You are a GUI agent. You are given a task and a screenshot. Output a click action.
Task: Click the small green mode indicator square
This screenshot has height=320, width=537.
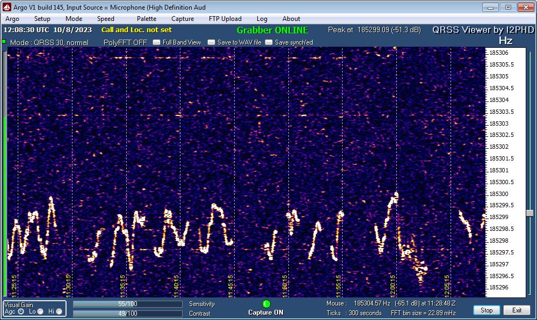(4, 42)
